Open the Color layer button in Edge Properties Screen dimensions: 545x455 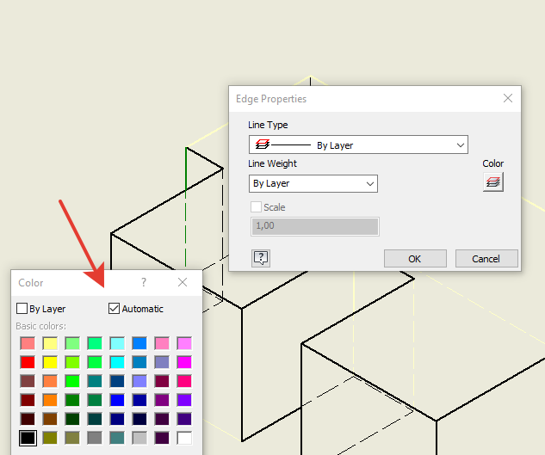pyautogui.click(x=492, y=182)
